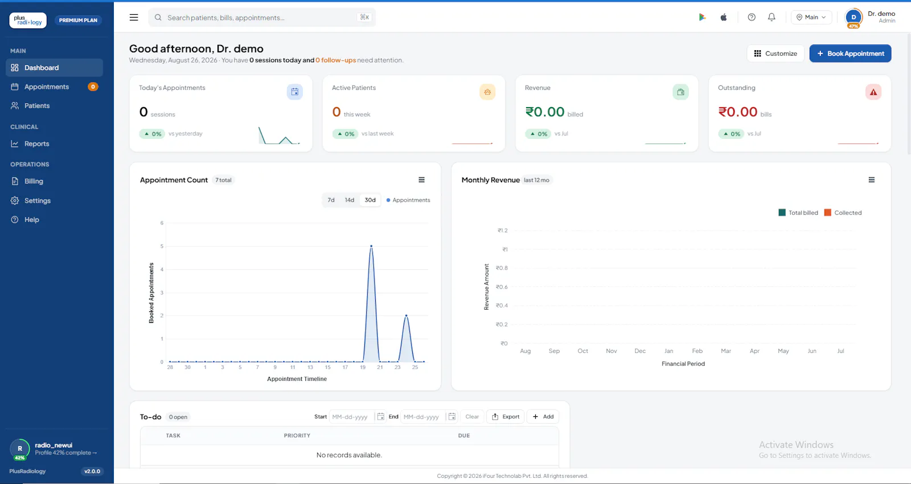Select the 7d range tab
Viewport: 911px width, 484px height.
331,200
